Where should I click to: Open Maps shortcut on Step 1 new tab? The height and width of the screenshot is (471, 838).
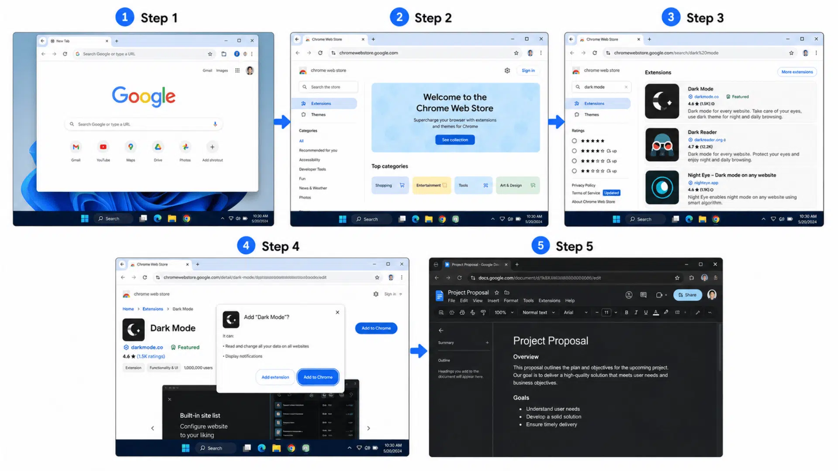(131, 147)
